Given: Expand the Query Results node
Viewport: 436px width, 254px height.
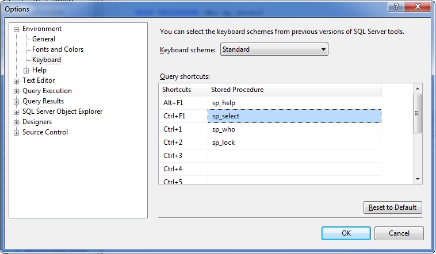Looking at the screenshot, I should pyautogui.click(x=17, y=102).
